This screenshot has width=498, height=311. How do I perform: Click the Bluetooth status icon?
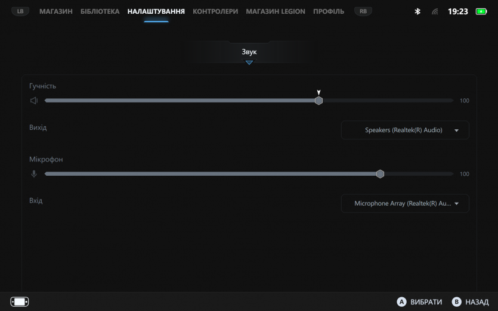[417, 11]
